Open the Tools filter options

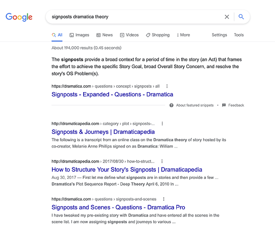pyautogui.click(x=239, y=35)
